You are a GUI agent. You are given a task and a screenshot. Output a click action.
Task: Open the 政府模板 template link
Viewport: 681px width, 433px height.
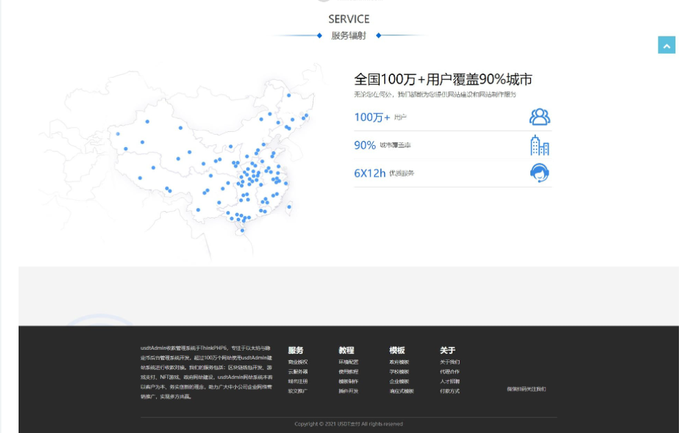point(399,362)
